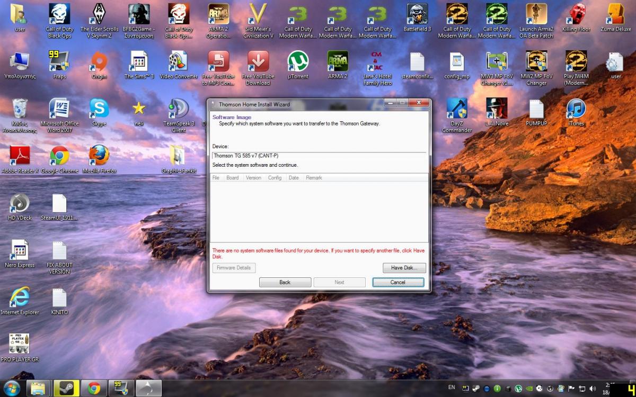Select PRO PLAYER GR desktop icon
The height and width of the screenshot is (397, 636).
tap(20, 348)
